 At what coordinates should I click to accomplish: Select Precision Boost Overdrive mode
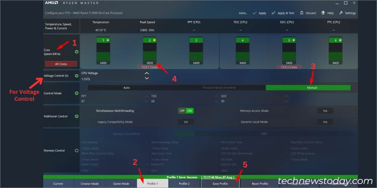click(x=219, y=88)
